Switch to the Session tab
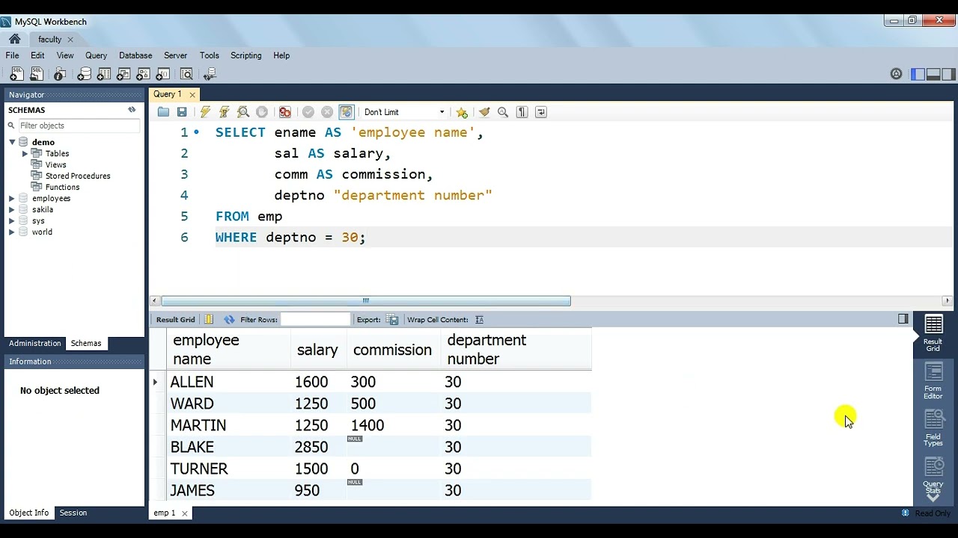 point(73,513)
